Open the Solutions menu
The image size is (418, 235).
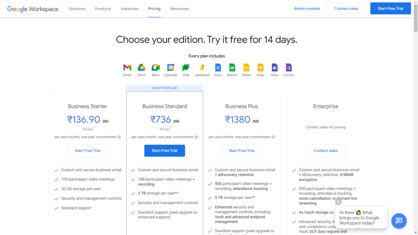pyautogui.click(x=77, y=9)
